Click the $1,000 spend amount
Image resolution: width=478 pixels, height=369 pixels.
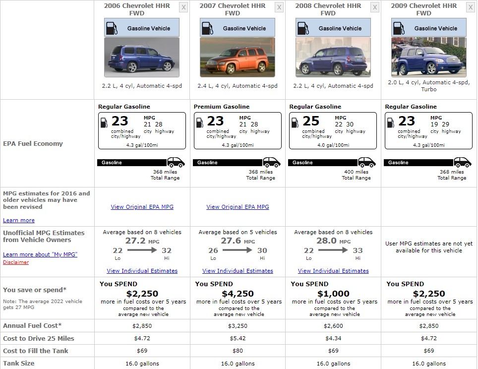coord(334,294)
